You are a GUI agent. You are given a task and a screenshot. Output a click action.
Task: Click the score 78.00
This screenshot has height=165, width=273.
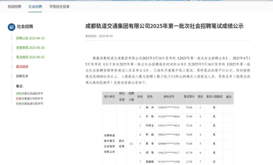click(x=189, y=108)
